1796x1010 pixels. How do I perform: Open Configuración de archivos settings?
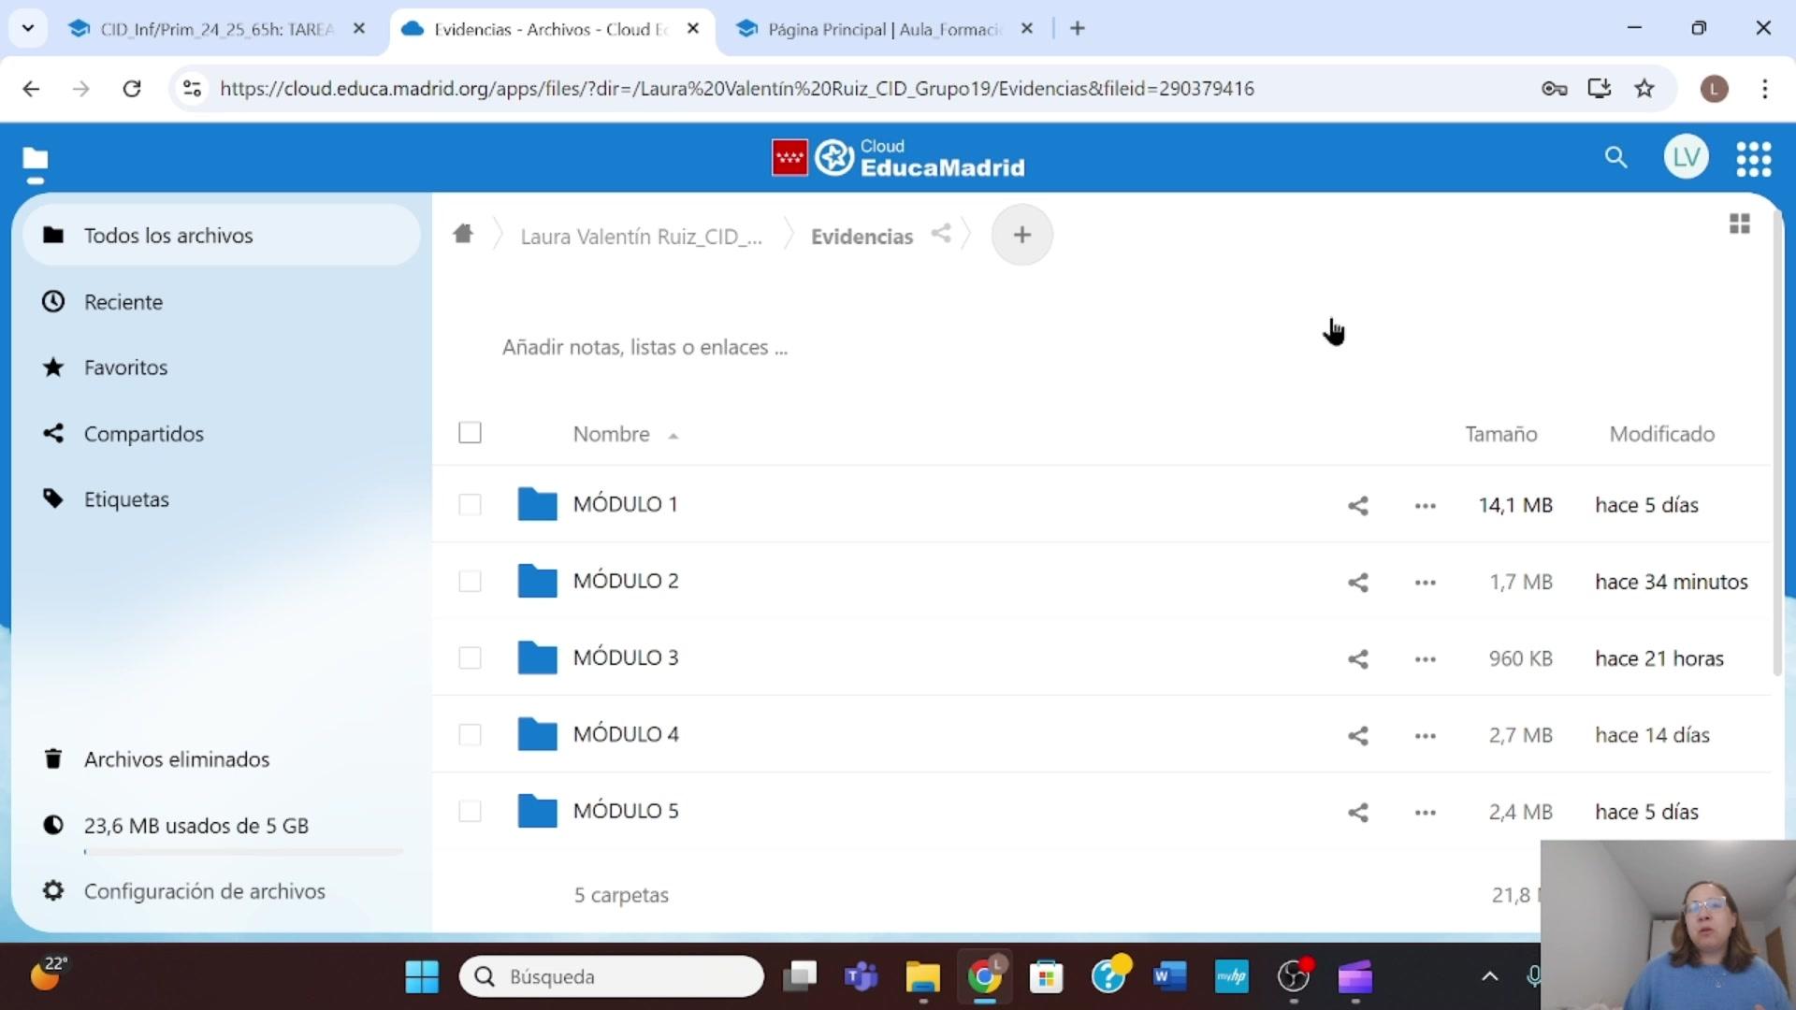tap(204, 891)
